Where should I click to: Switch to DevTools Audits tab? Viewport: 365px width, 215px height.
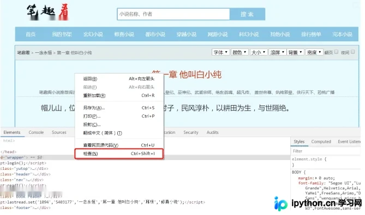(212, 132)
